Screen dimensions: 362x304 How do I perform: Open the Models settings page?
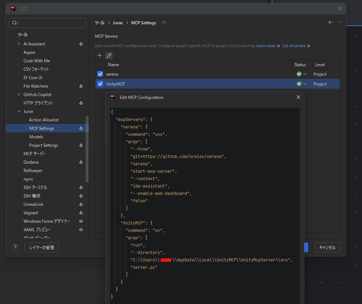point(36,137)
